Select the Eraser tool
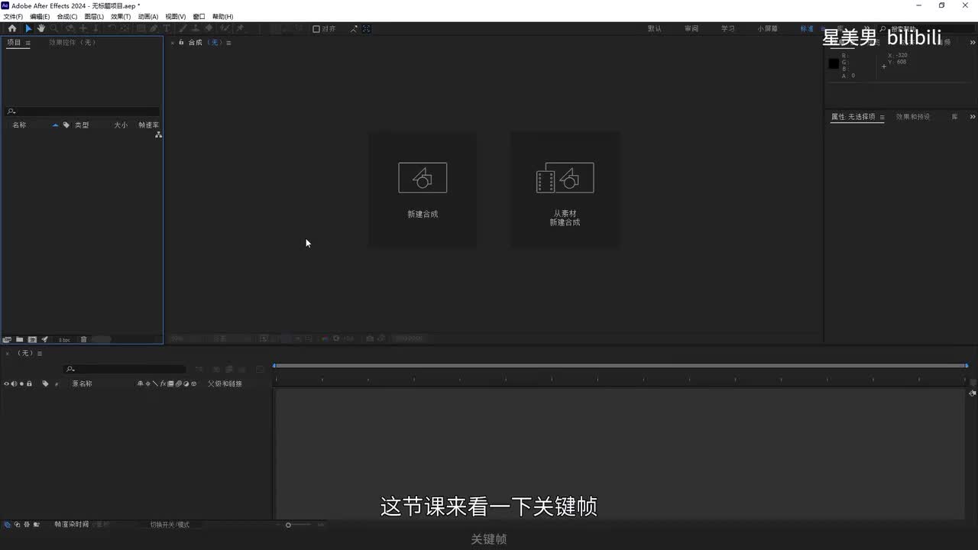Viewport: 978px width, 550px height. click(209, 28)
